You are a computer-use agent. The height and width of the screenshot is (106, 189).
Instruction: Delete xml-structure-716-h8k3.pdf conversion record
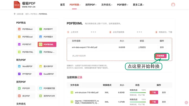[164, 93]
